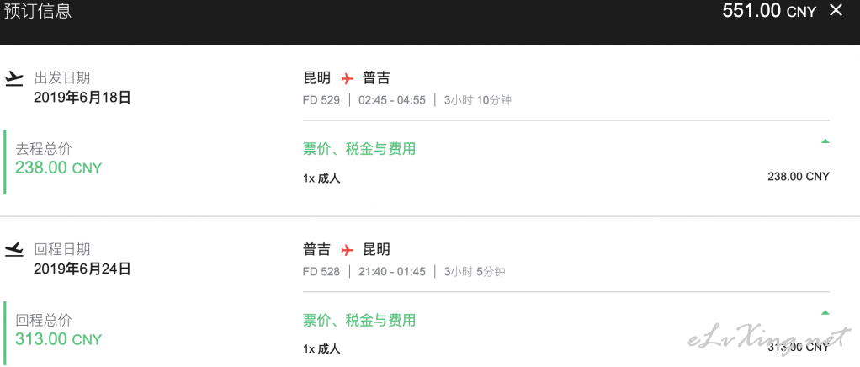Click the 去程总价 238.00 CNY amount
The image size is (860, 367).
59,168
